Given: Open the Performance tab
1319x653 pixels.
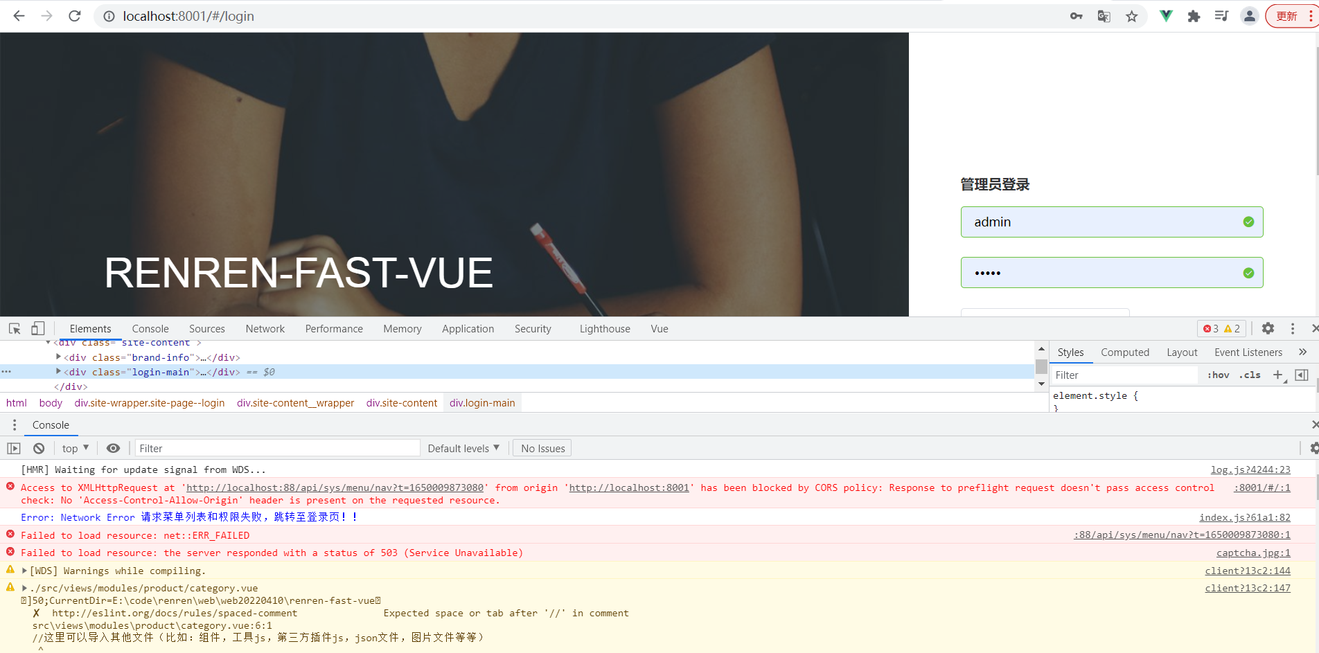Looking at the screenshot, I should coord(334,329).
